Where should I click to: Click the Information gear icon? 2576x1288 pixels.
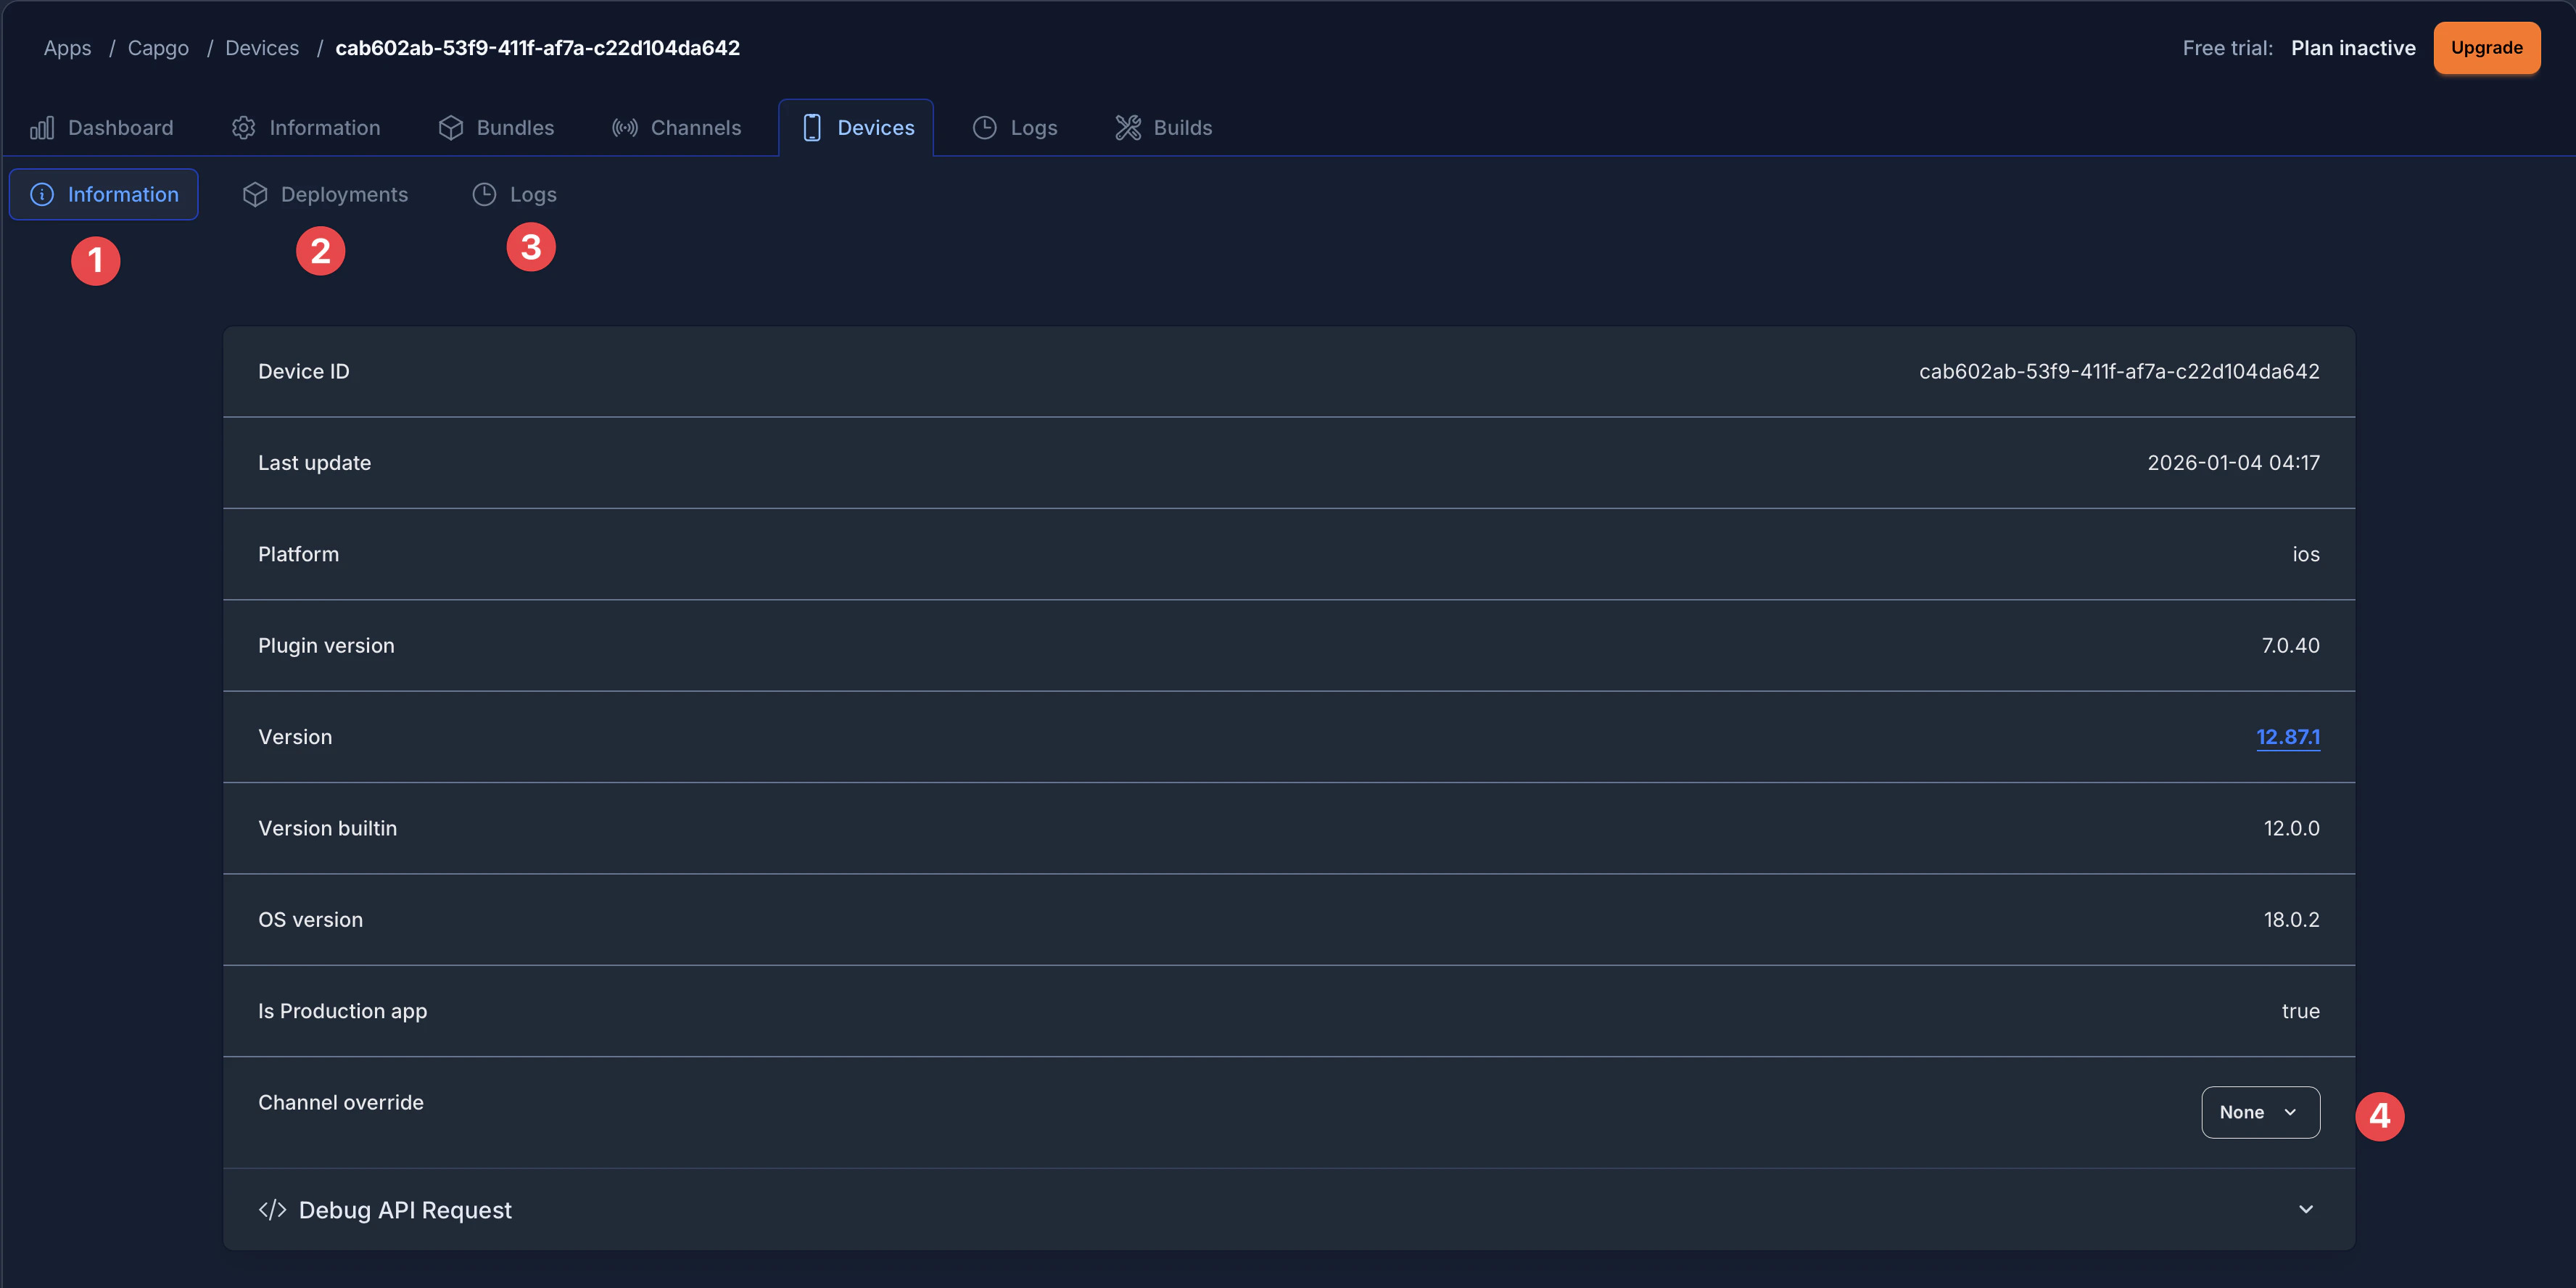243,128
